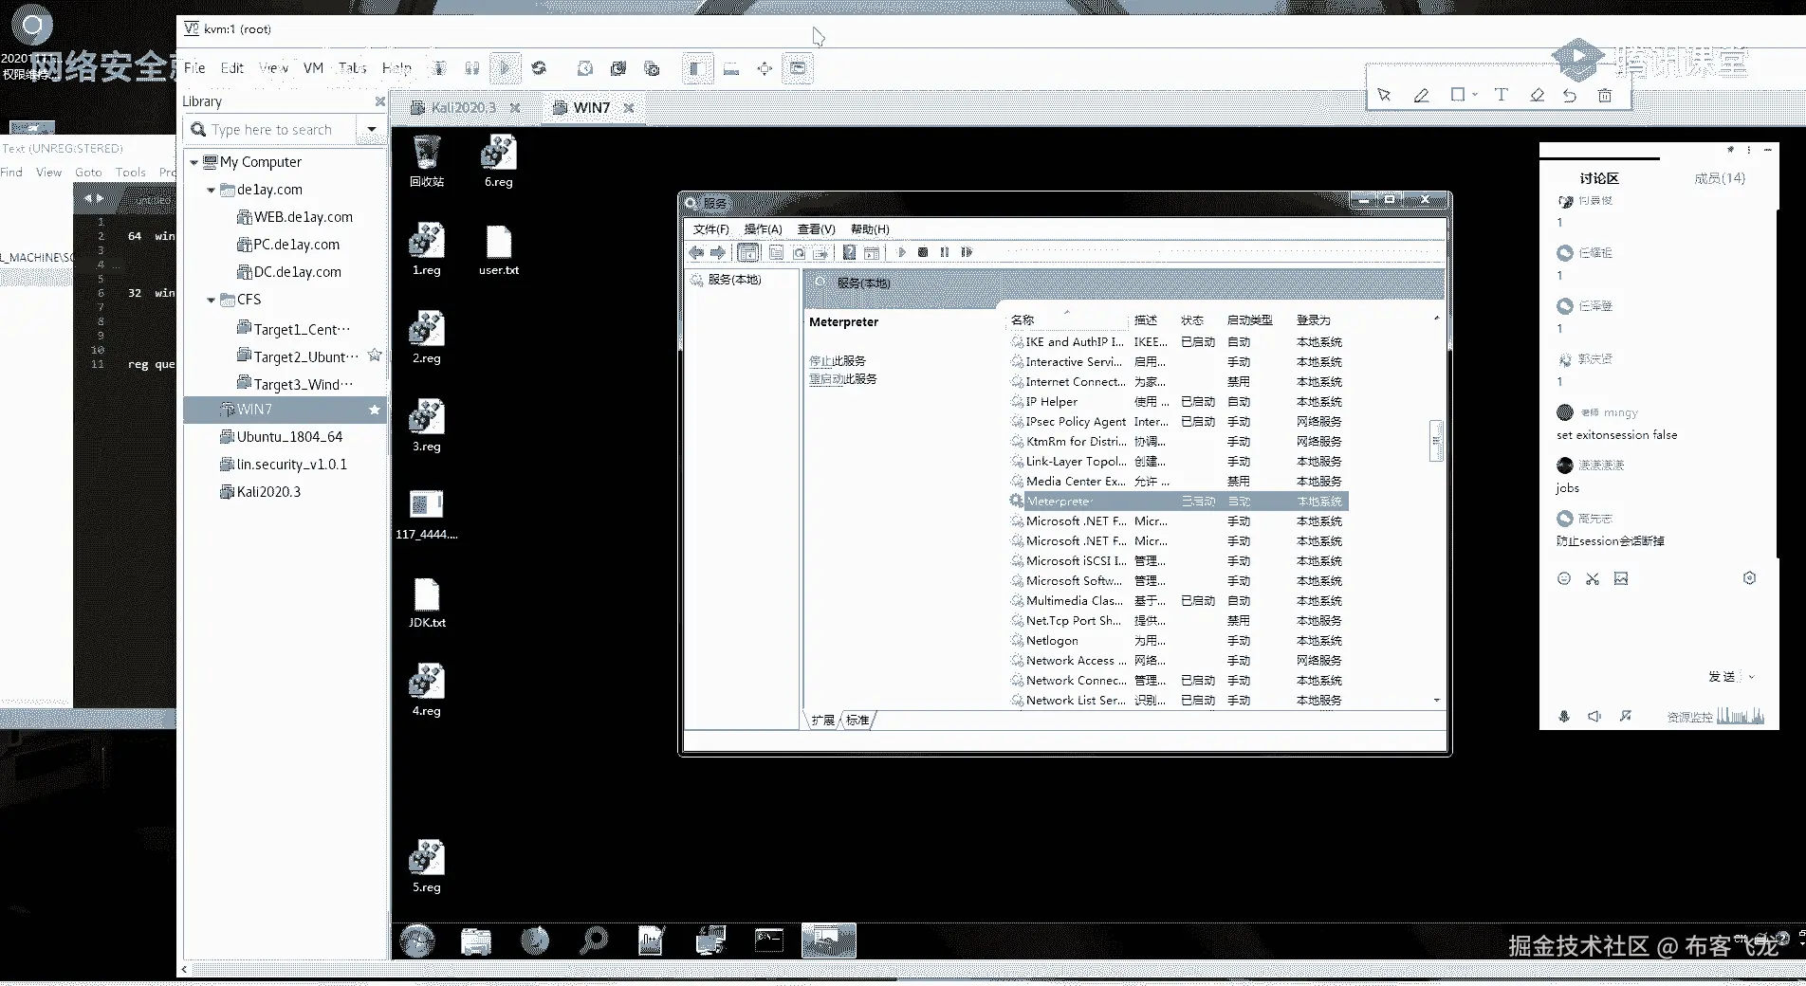Viewport: 1806px width, 986px height.
Task: Switch to the 标准 tab in Services
Action: coord(857,721)
